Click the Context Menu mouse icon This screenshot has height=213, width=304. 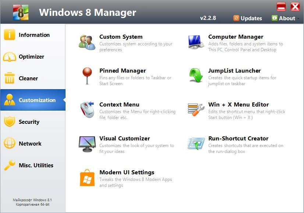(87, 109)
